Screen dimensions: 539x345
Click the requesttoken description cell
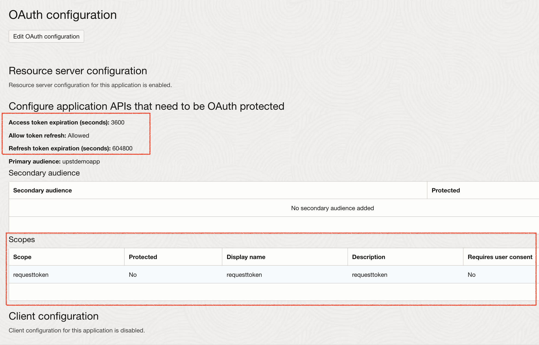(x=369, y=275)
